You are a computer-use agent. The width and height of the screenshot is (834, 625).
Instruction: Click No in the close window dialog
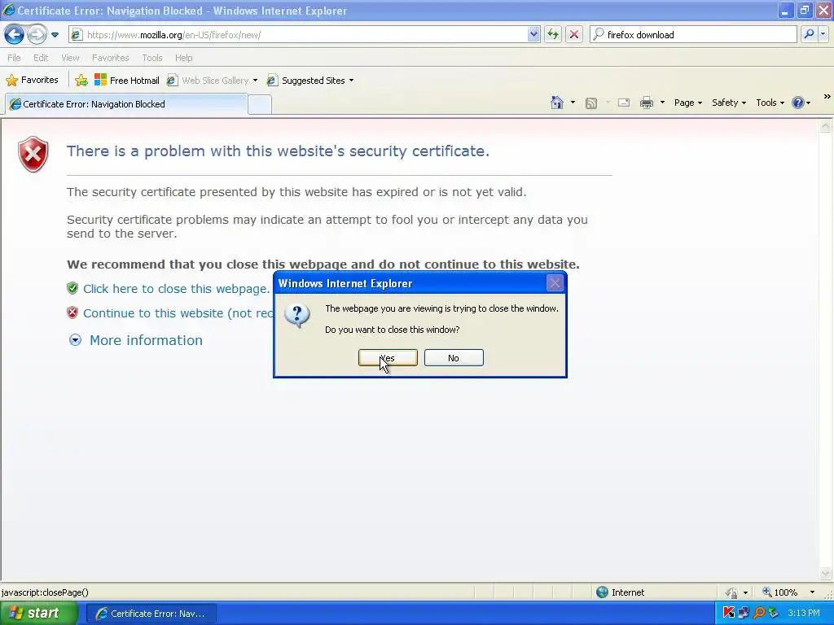click(454, 358)
